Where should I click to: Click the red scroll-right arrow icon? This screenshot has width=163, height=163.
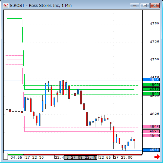point(157,157)
